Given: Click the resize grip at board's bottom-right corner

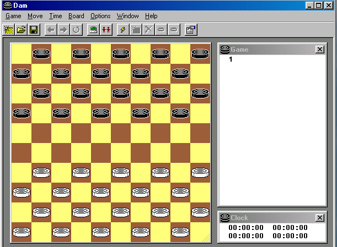Looking at the screenshot, I should (x=207, y=238).
